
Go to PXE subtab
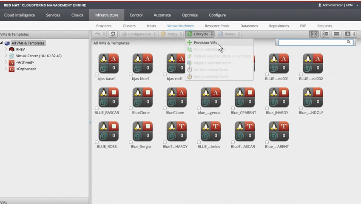pyautogui.click(x=303, y=26)
